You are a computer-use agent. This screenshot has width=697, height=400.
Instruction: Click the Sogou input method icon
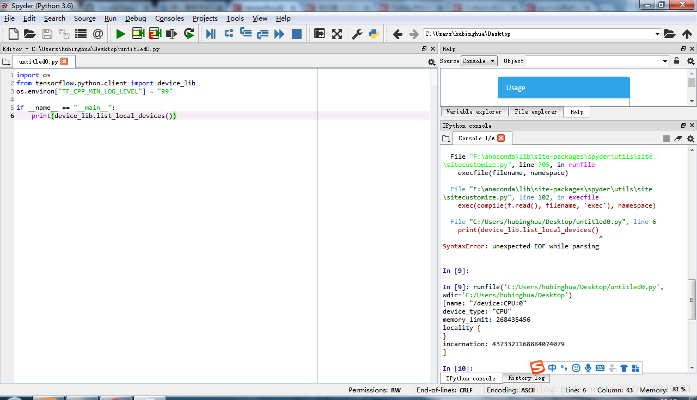pos(537,367)
